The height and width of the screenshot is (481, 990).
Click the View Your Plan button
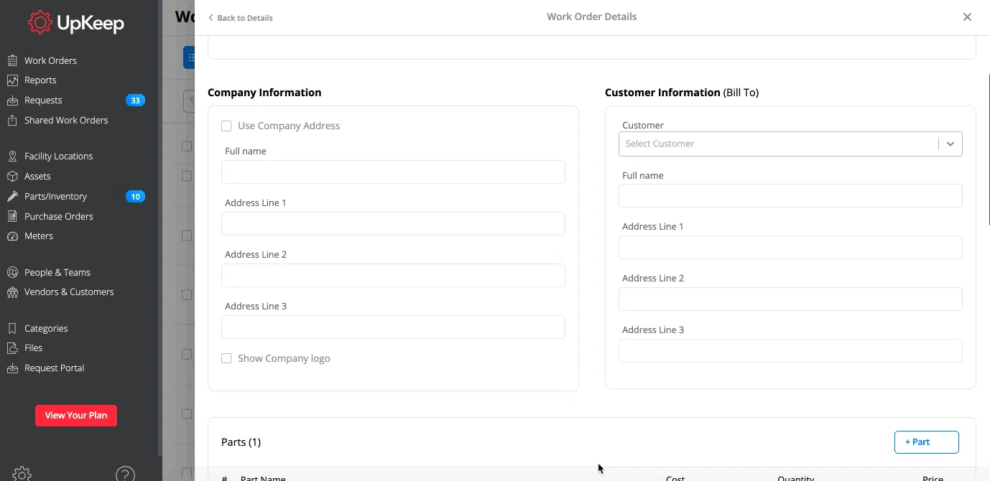coord(76,416)
